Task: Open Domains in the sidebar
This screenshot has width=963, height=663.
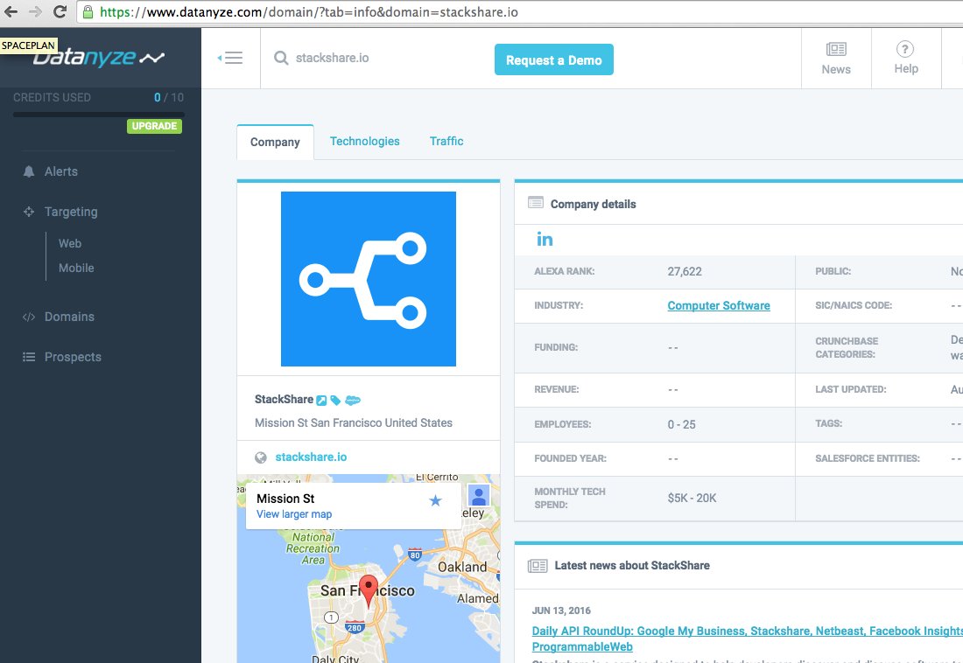Action: click(69, 317)
